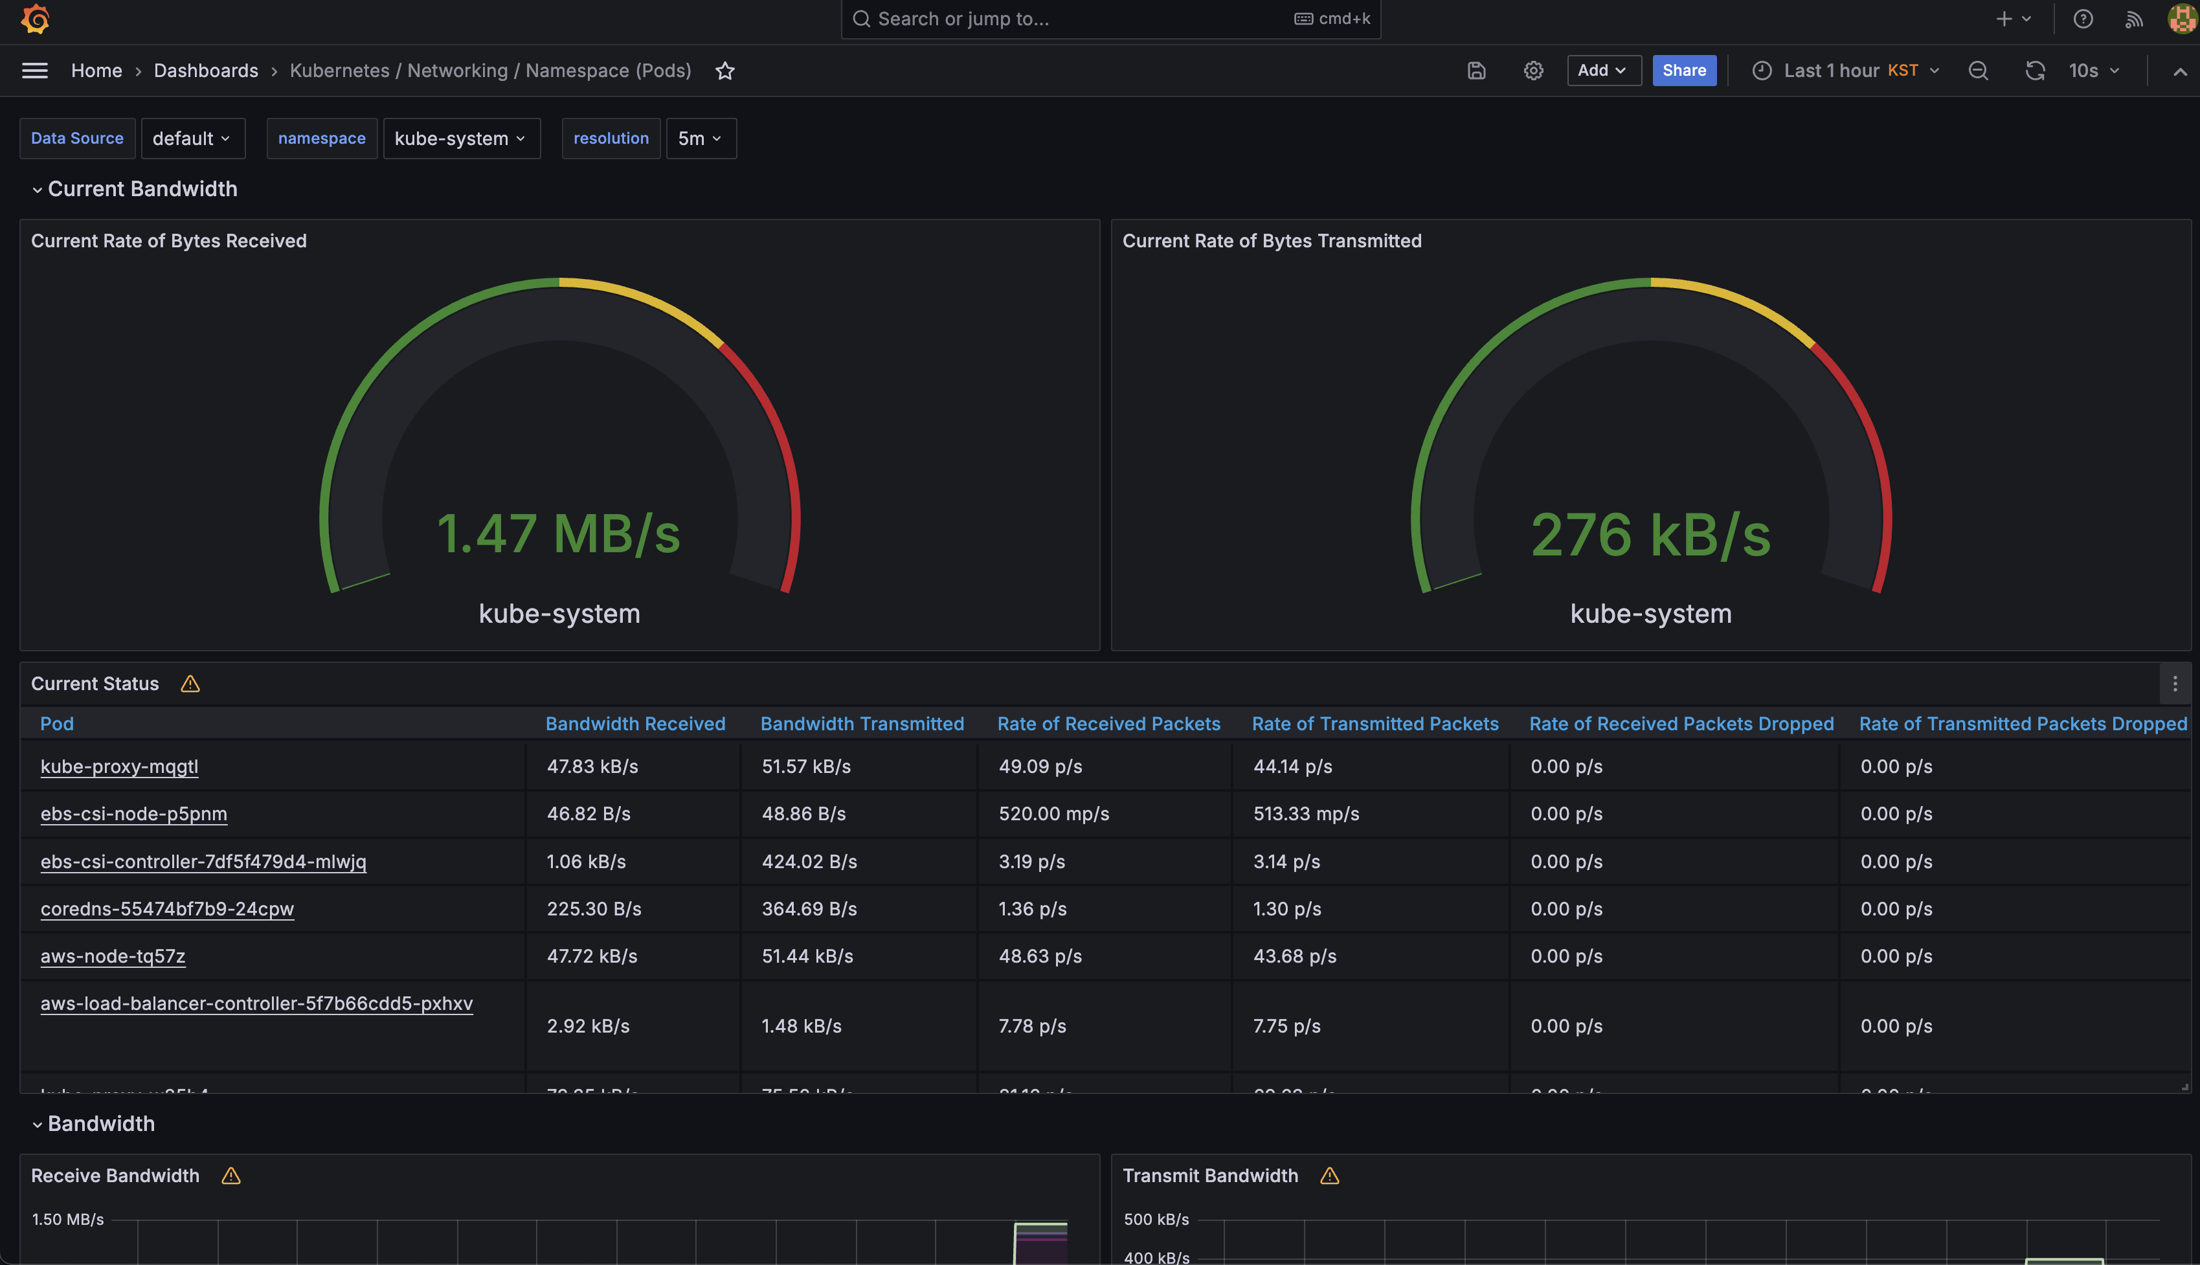Viewport: 2200px width, 1265px height.
Task: Open the help question mark icon
Action: pos(2083,19)
